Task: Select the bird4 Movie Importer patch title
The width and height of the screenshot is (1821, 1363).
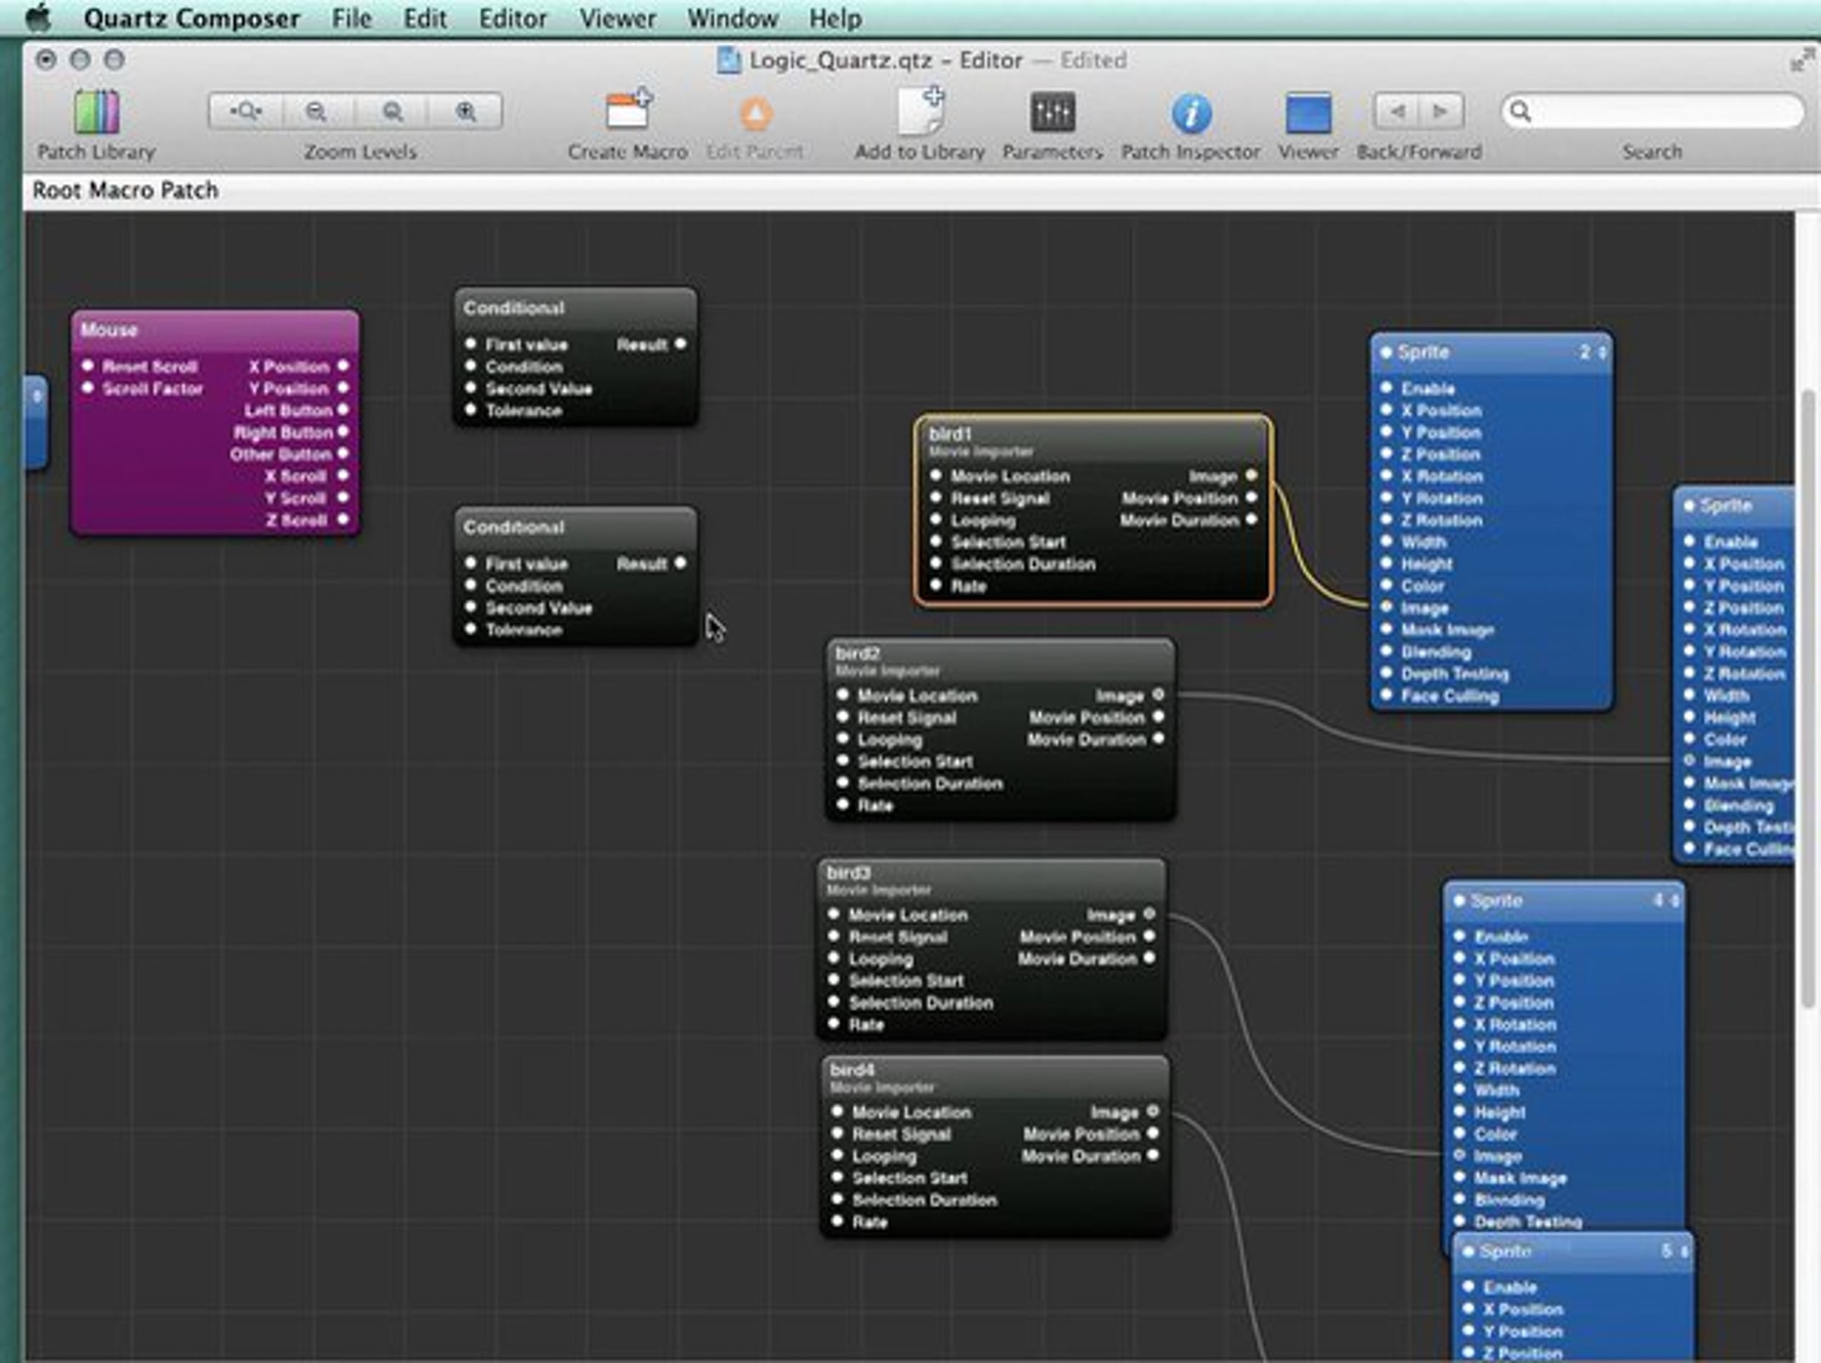Action: (x=852, y=1070)
